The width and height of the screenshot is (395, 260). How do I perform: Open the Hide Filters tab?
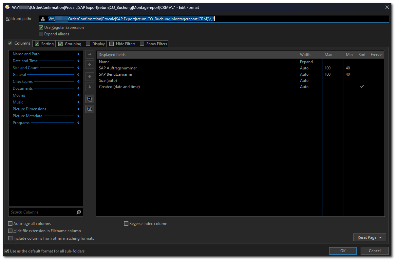pos(122,44)
